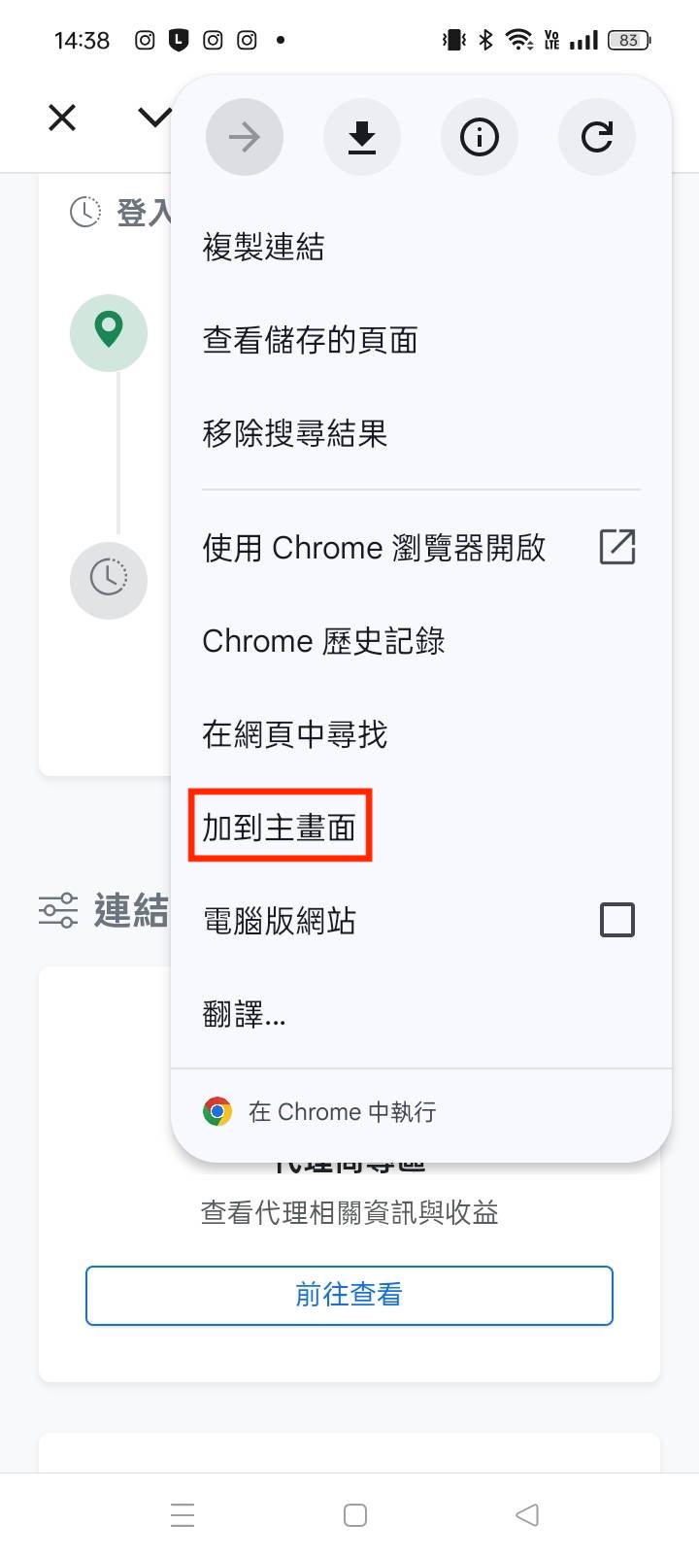Click the 前往查看 button

(349, 1295)
